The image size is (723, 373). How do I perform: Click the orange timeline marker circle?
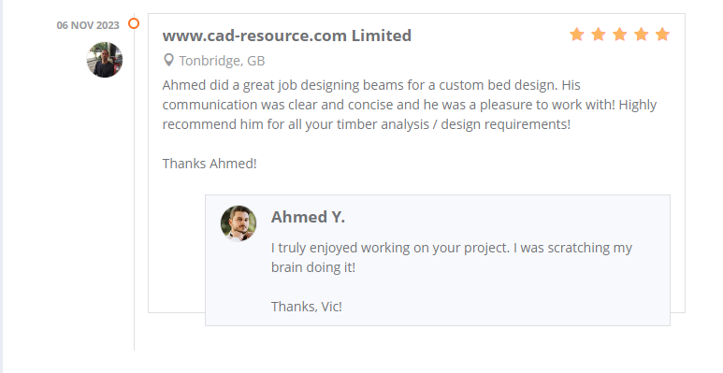point(134,23)
